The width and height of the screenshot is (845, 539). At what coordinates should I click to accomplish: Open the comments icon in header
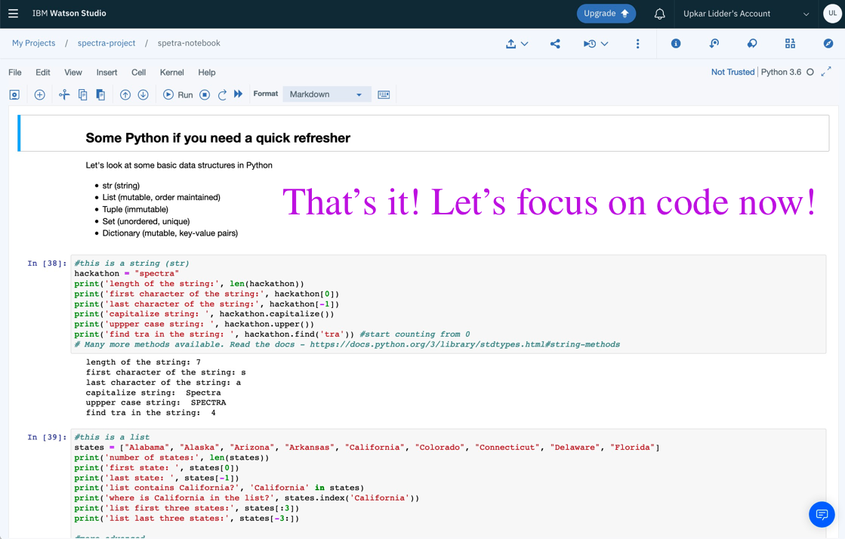752,44
